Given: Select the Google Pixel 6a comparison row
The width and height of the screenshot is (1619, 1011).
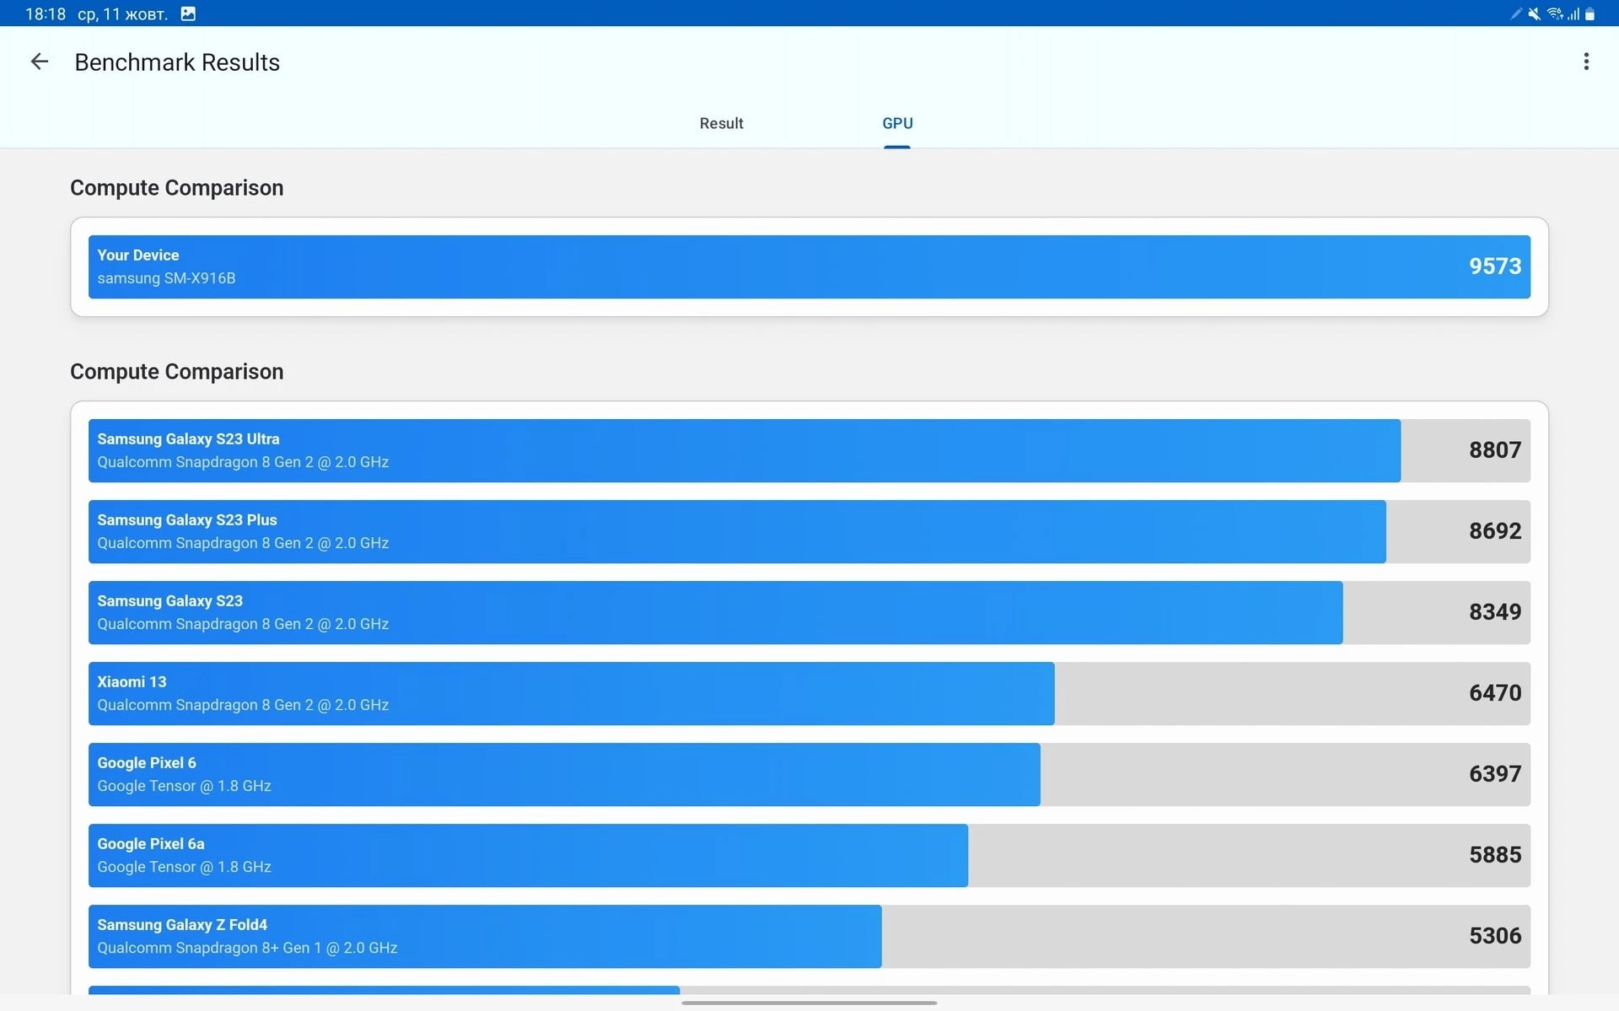Looking at the screenshot, I should coord(809,855).
